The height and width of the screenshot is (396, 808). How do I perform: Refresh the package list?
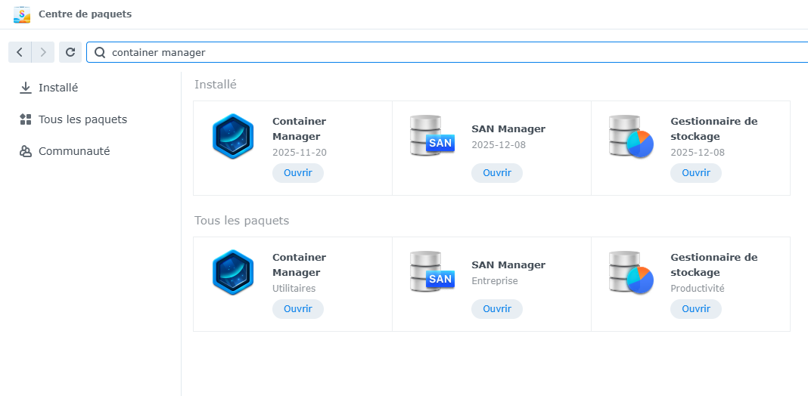click(70, 52)
